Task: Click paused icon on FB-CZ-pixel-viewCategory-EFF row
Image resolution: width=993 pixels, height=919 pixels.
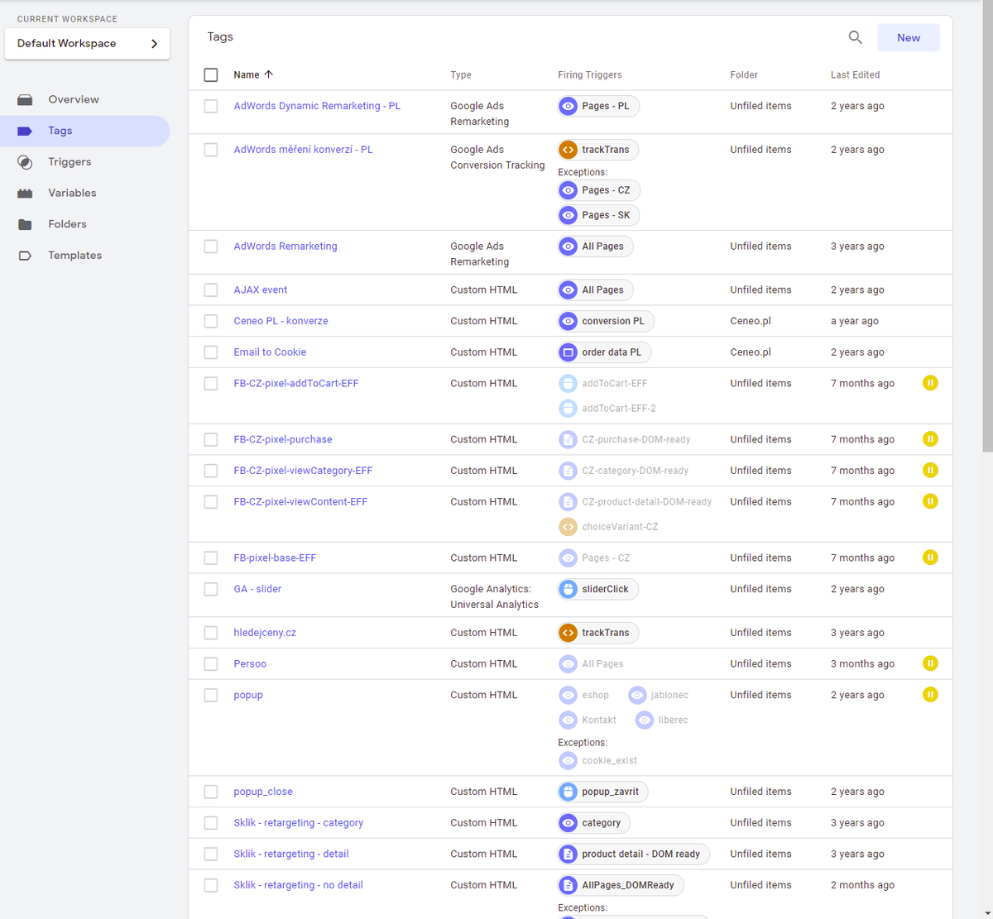Action: [930, 470]
